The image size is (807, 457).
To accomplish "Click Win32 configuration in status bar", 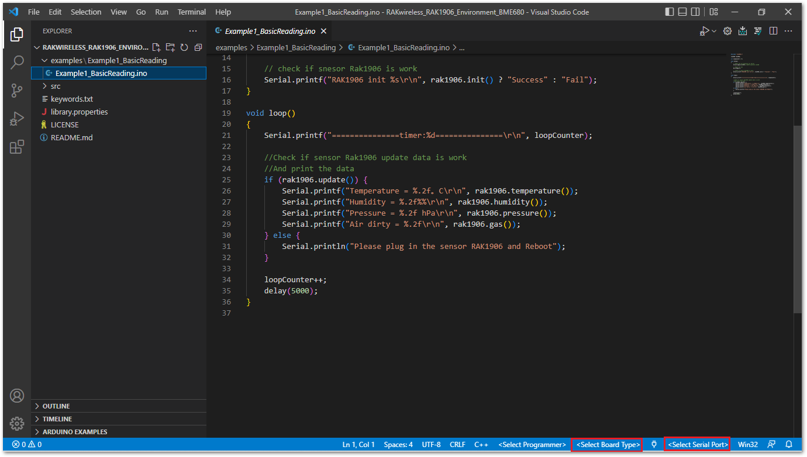I will point(748,445).
